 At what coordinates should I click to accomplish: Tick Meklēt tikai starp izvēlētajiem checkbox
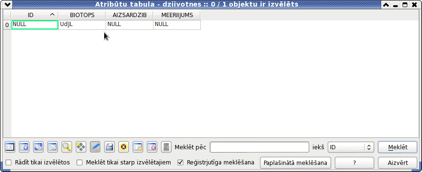(x=80, y=163)
